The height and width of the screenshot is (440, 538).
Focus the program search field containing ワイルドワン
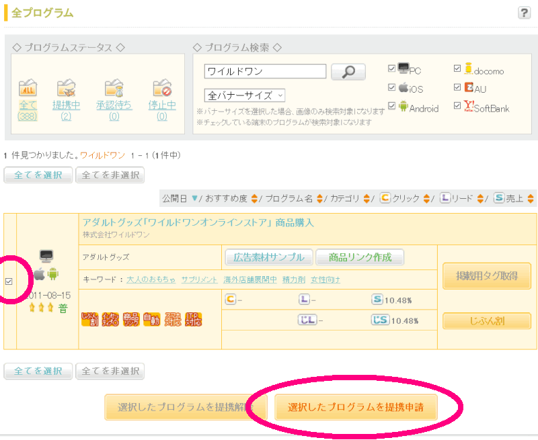click(265, 71)
